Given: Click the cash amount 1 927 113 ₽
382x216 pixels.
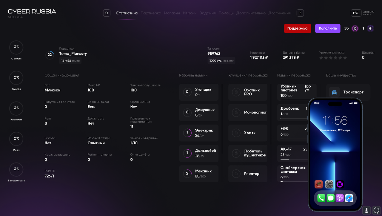Looking at the screenshot, I should (x=259, y=57).
